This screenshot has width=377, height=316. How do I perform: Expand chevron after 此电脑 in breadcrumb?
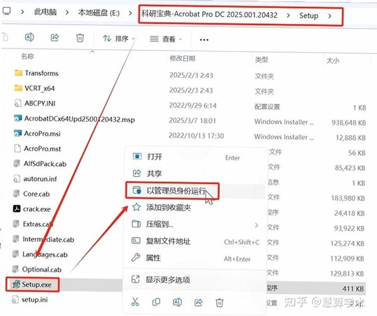pyautogui.click(x=67, y=13)
